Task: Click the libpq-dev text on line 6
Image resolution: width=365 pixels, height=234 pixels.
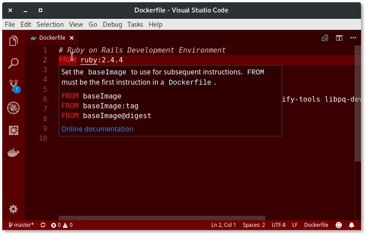Action: pos(343,99)
